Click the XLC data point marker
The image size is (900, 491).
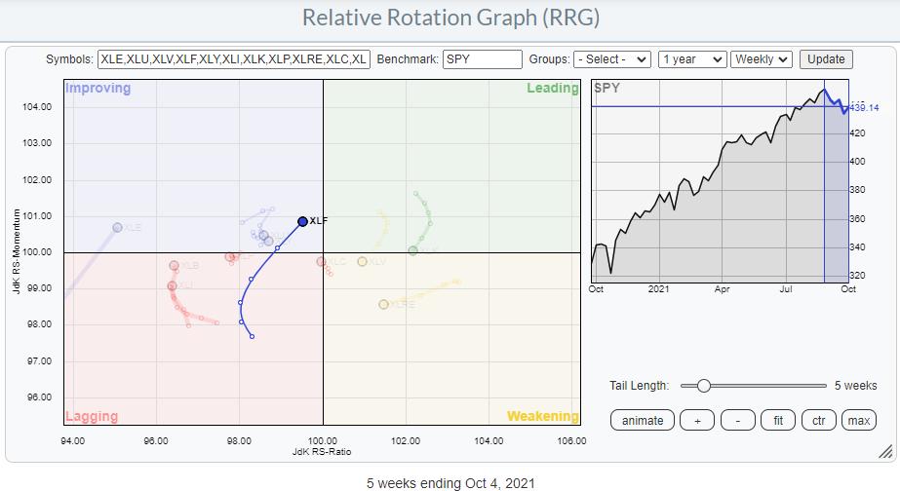[321, 261]
